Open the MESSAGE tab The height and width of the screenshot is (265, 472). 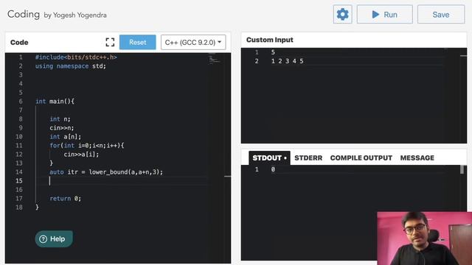click(417, 158)
